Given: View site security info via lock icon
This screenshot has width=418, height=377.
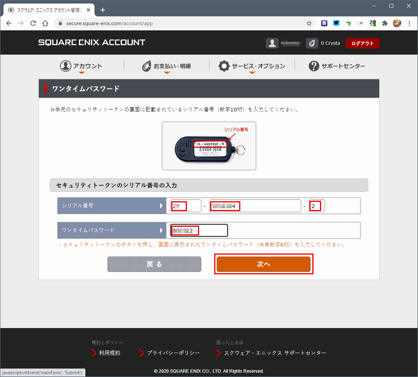Looking at the screenshot, I should (60, 23).
